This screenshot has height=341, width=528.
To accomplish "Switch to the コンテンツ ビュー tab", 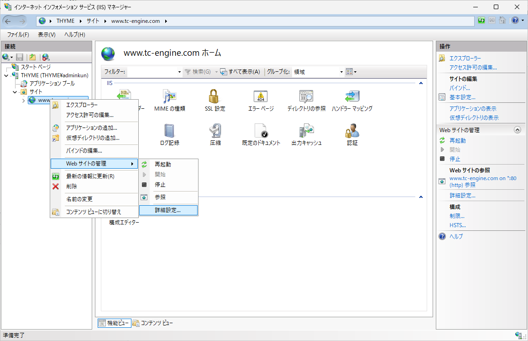I will (x=152, y=323).
